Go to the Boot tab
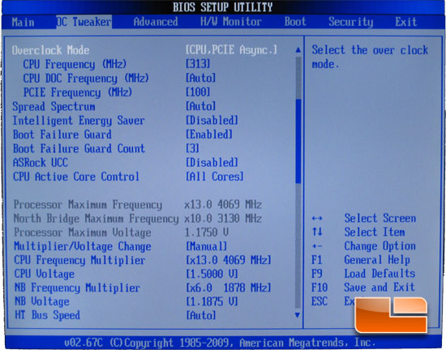 [295, 22]
